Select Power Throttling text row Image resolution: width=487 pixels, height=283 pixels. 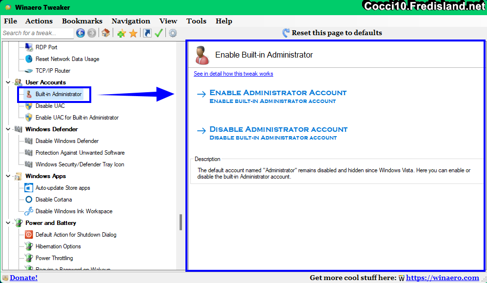[x=54, y=258]
